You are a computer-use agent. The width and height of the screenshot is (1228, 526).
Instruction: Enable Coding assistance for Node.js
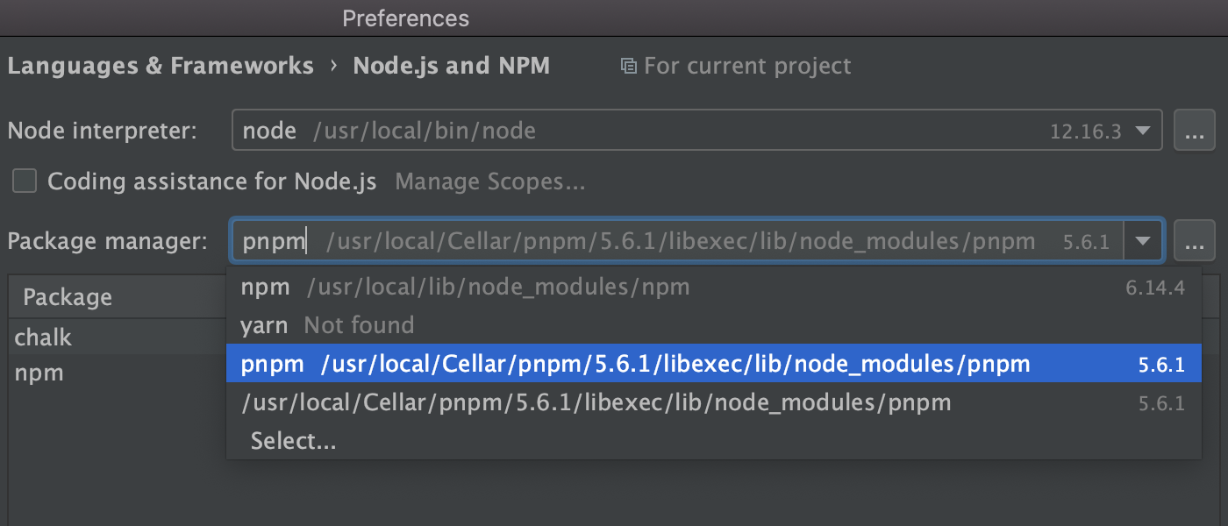24,181
